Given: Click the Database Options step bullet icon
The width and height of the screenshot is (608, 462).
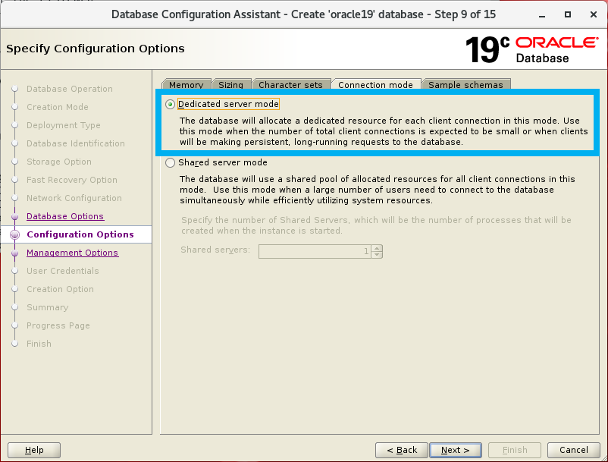Looking at the screenshot, I should [x=14, y=216].
